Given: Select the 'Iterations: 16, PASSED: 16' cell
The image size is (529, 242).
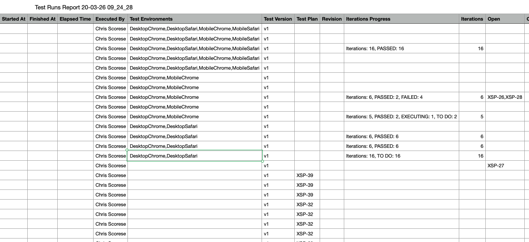Looking at the screenshot, I should coord(375,49).
